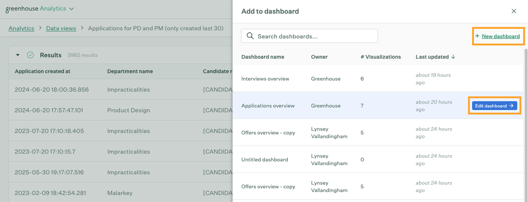The width and height of the screenshot is (528, 202).
Task: Click the Results green checkmark status icon
Action: click(x=30, y=55)
